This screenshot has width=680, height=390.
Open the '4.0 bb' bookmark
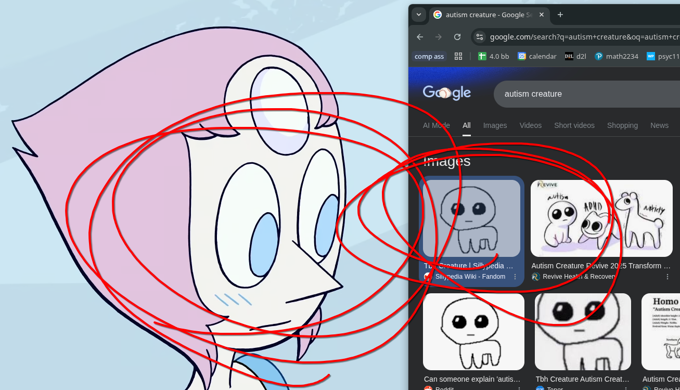tap(494, 56)
